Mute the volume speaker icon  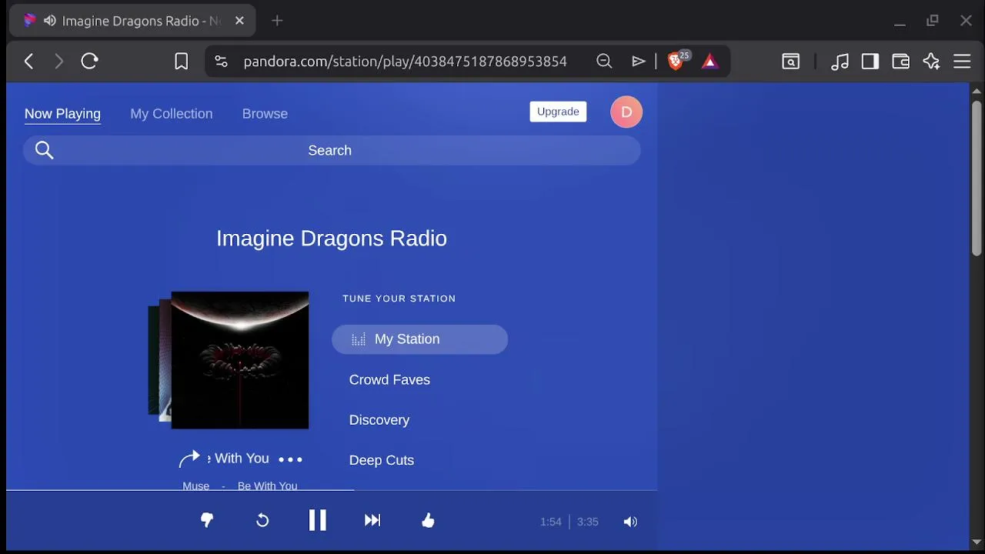(x=630, y=522)
